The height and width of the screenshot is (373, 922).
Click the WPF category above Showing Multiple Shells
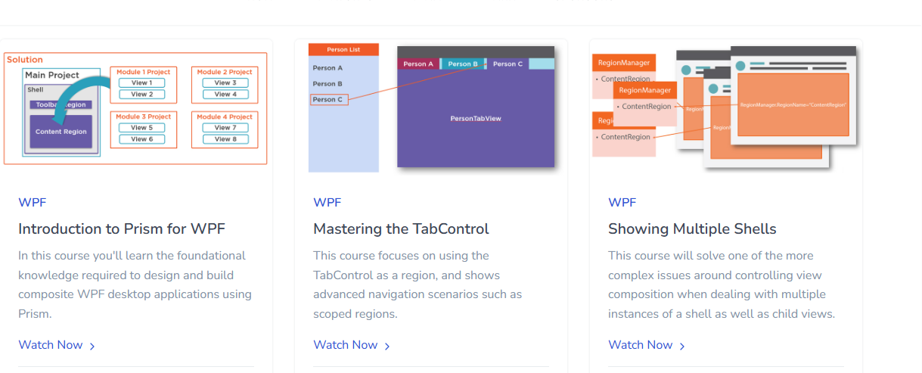pyautogui.click(x=622, y=203)
